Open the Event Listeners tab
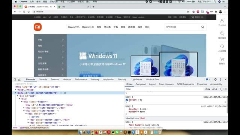 (166, 84)
